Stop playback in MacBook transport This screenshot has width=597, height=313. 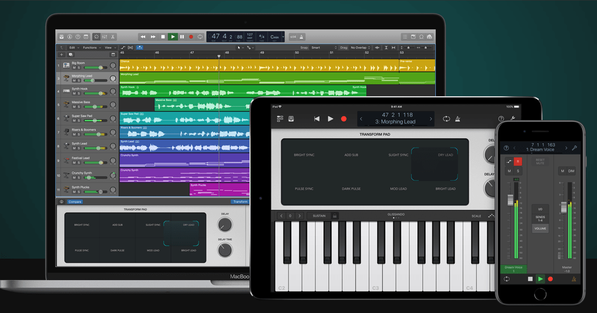(163, 37)
